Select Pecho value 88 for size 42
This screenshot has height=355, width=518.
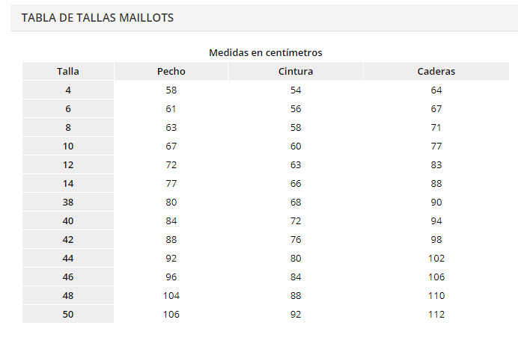pyautogui.click(x=171, y=239)
